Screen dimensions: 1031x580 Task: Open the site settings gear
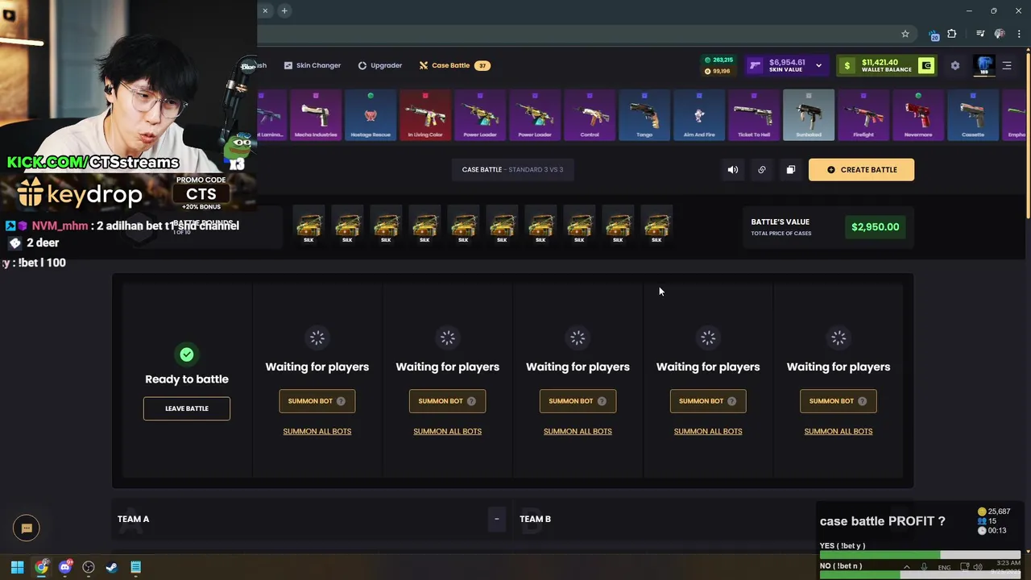tap(955, 66)
